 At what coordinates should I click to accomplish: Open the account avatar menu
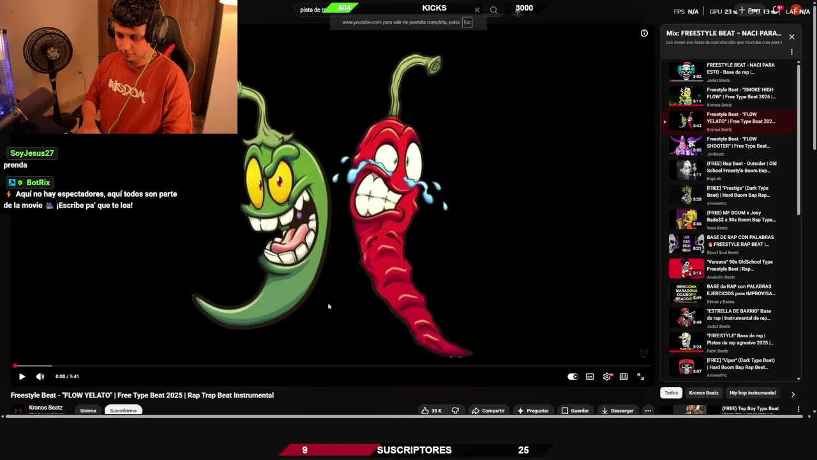796,10
